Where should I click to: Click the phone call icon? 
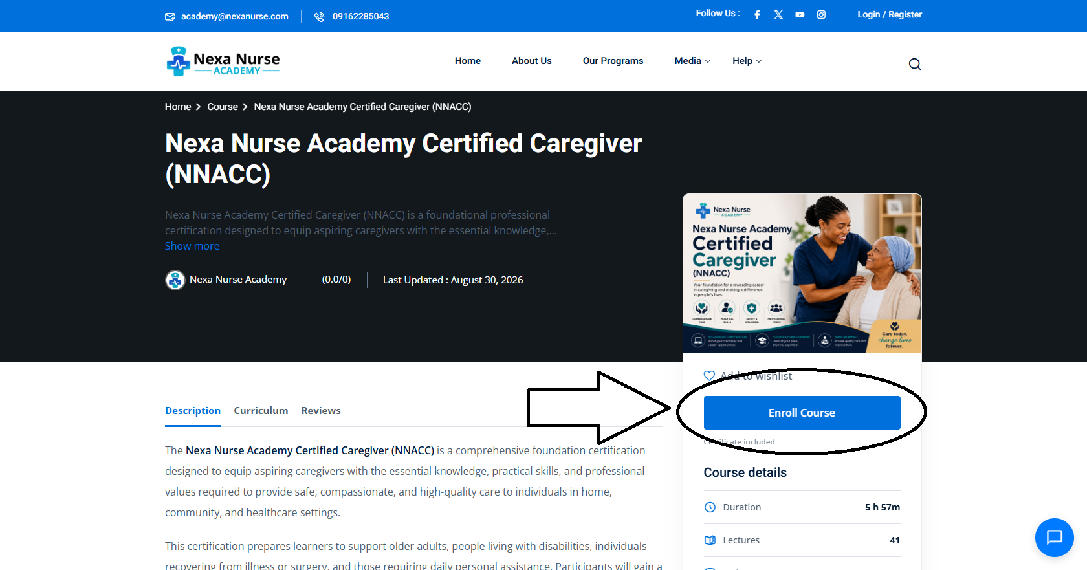click(319, 17)
